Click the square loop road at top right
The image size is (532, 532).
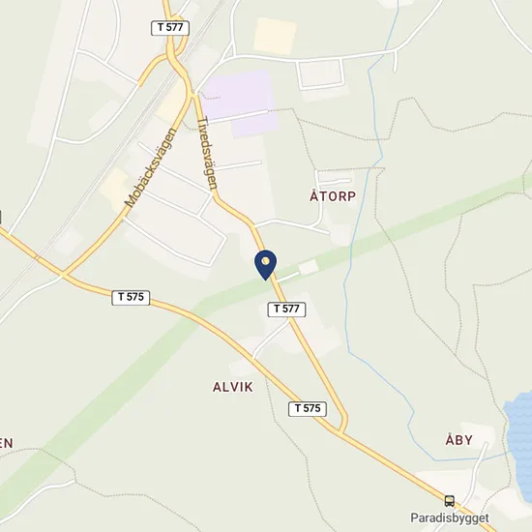pyautogui.click(x=320, y=74)
